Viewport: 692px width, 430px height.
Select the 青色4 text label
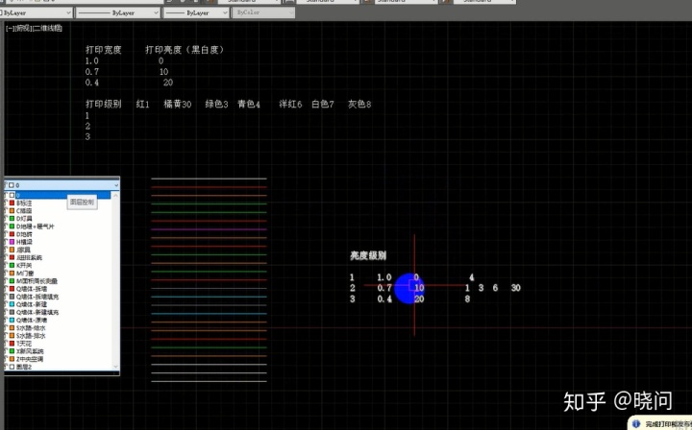[249, 104]
